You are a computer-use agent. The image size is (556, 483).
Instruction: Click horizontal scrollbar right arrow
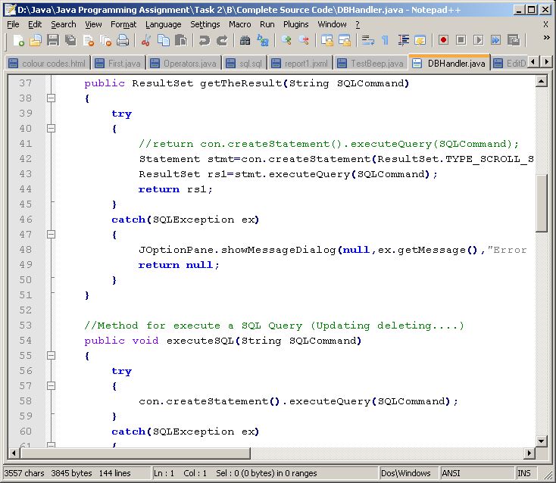pyautogui.click(x=529, y=453)
